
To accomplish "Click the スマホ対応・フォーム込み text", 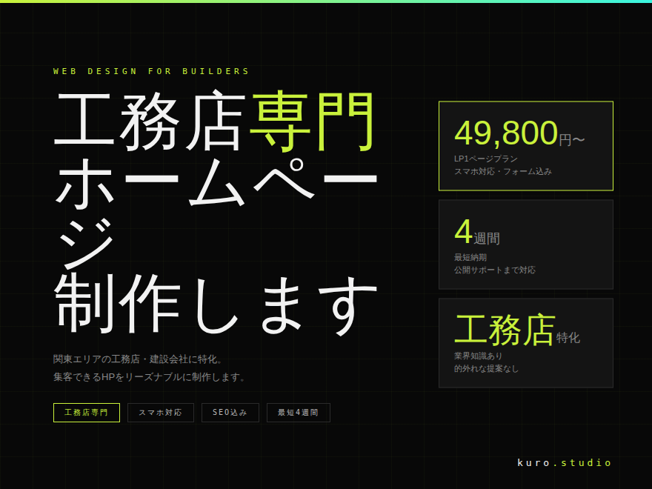I will click(503, 171).
